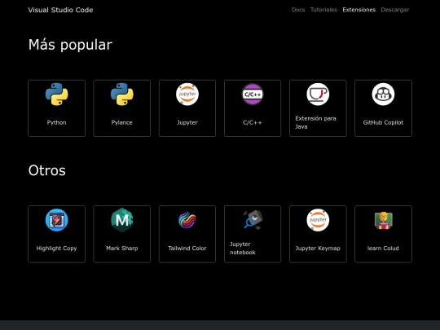This screenshot has width=440, height=330.
Task: Click the Otros section heading
Action: click(47, 170)
